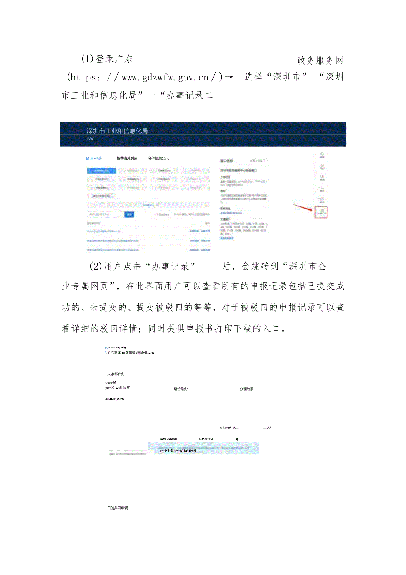This screenshot has width=406, height=575.
Task: Click the topmost icon in the right floating toolbar
Action: (322, 155)
